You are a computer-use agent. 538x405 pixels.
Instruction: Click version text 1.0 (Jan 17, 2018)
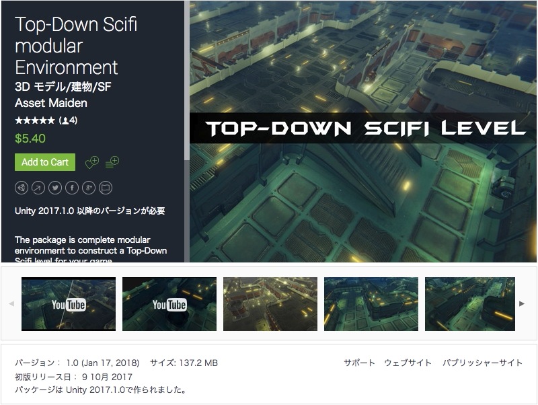coord(77,363)
